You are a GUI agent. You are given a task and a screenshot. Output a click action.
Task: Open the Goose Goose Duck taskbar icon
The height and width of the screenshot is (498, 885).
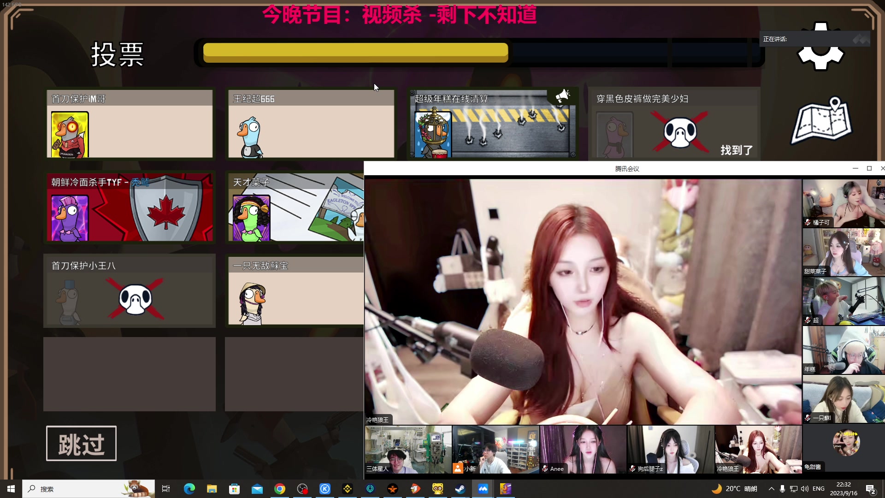click(505, 489)
